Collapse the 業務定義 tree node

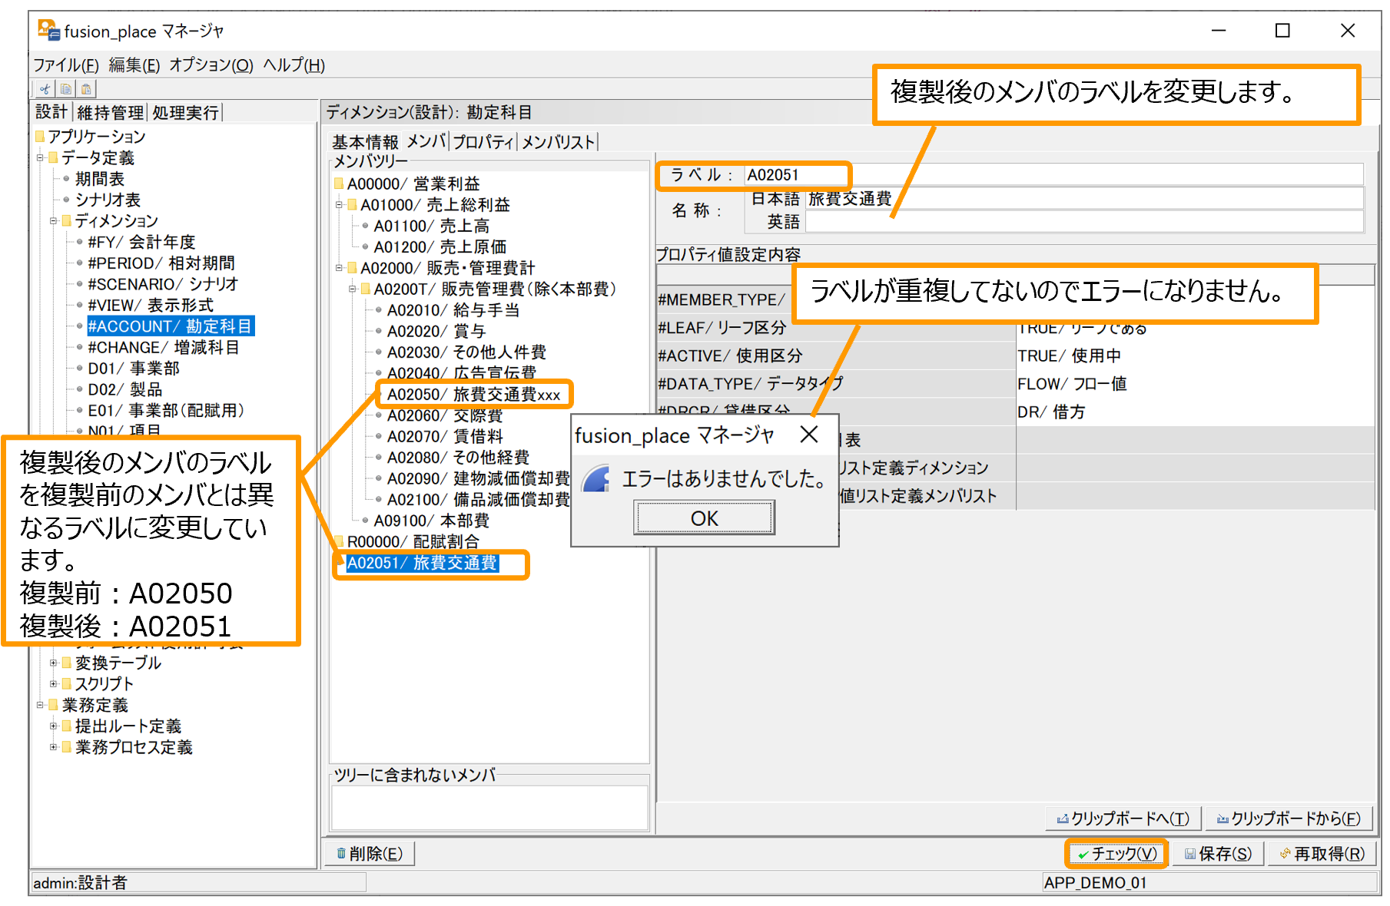click(x=40, y=705)
